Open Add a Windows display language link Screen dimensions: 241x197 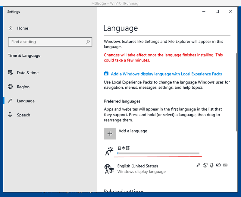(x=166, y=74)
